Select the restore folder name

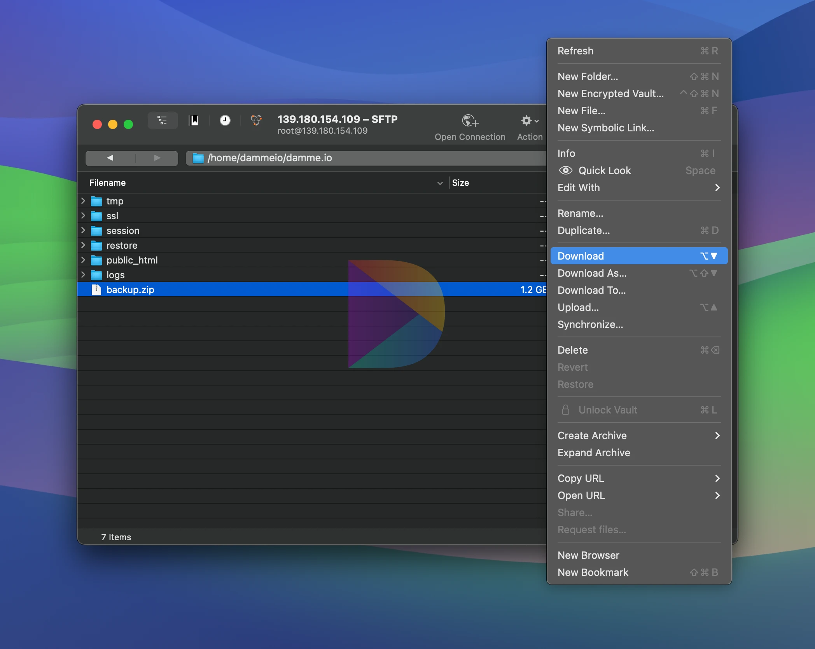[x=122, y=245]
